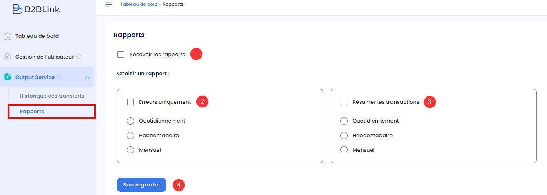Enable the Recevoir les rapports checkbox
This screenshot has width=547, height=195.
pos(121,55)
